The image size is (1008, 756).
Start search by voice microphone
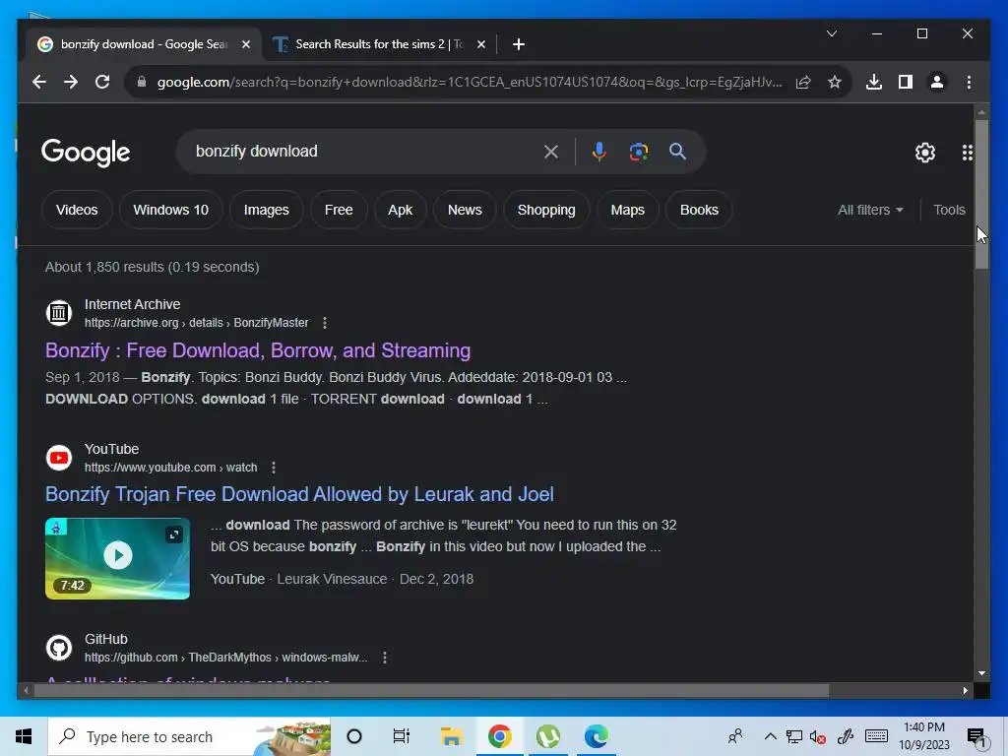599,152
